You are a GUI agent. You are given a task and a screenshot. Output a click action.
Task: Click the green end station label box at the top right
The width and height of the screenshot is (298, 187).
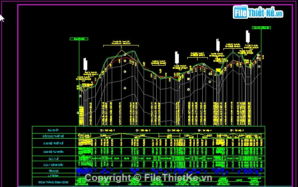[261, 28]
